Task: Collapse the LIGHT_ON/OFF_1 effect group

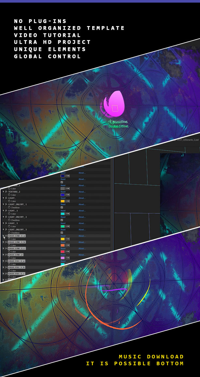Action: coord(3,204)
